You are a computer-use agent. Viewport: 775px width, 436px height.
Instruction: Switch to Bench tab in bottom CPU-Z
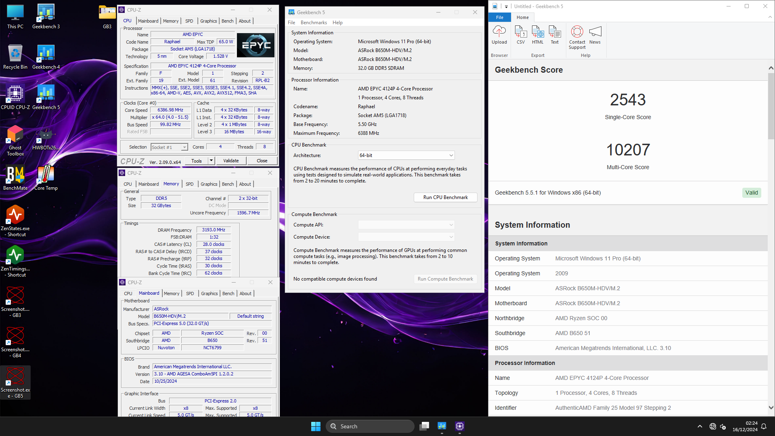pos(228,293)
